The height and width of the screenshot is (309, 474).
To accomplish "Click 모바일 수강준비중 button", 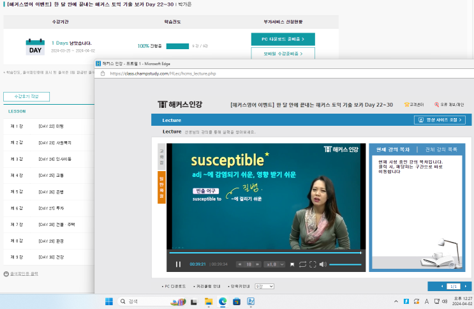I will [283, 54].
